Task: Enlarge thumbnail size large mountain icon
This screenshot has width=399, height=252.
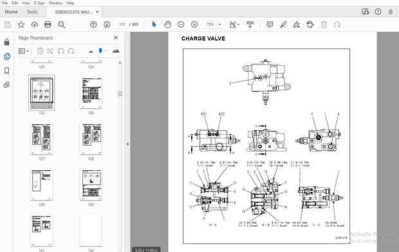Action: click(x=116, y=51)
